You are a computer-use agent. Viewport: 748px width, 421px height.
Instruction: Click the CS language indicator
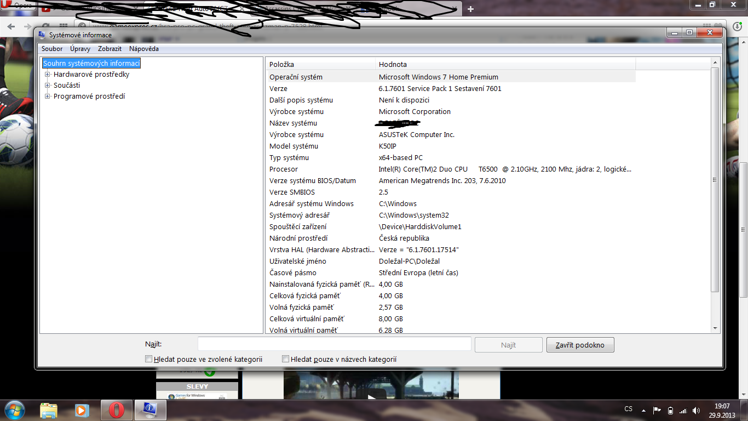629,409
